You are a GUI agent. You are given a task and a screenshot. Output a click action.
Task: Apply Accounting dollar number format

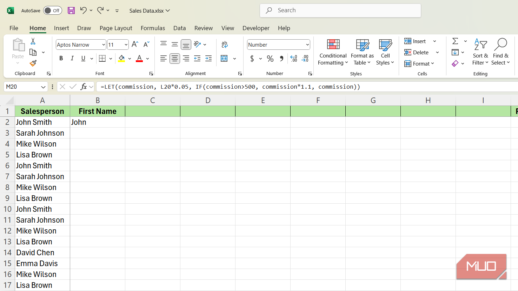point(252,59)
